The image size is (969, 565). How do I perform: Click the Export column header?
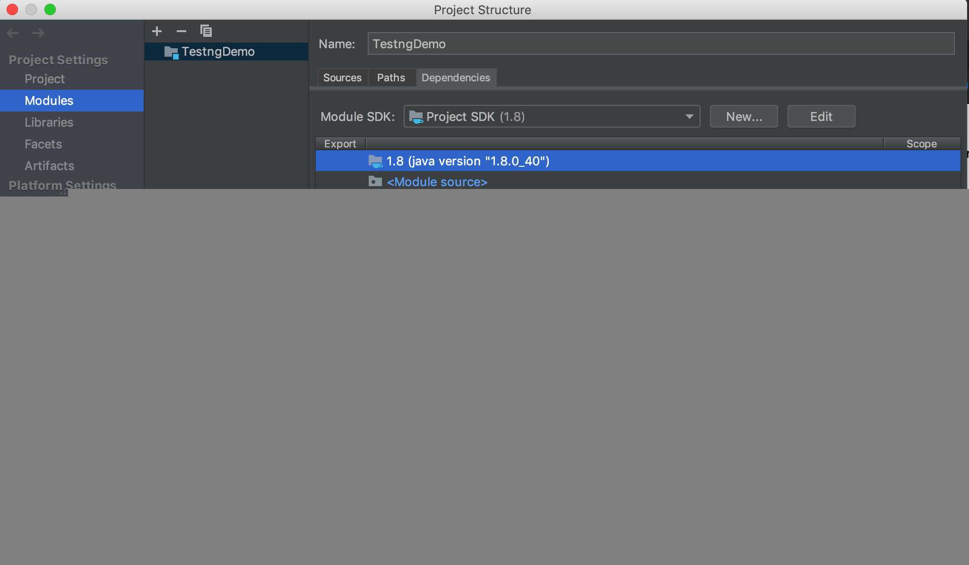point(340,144)
